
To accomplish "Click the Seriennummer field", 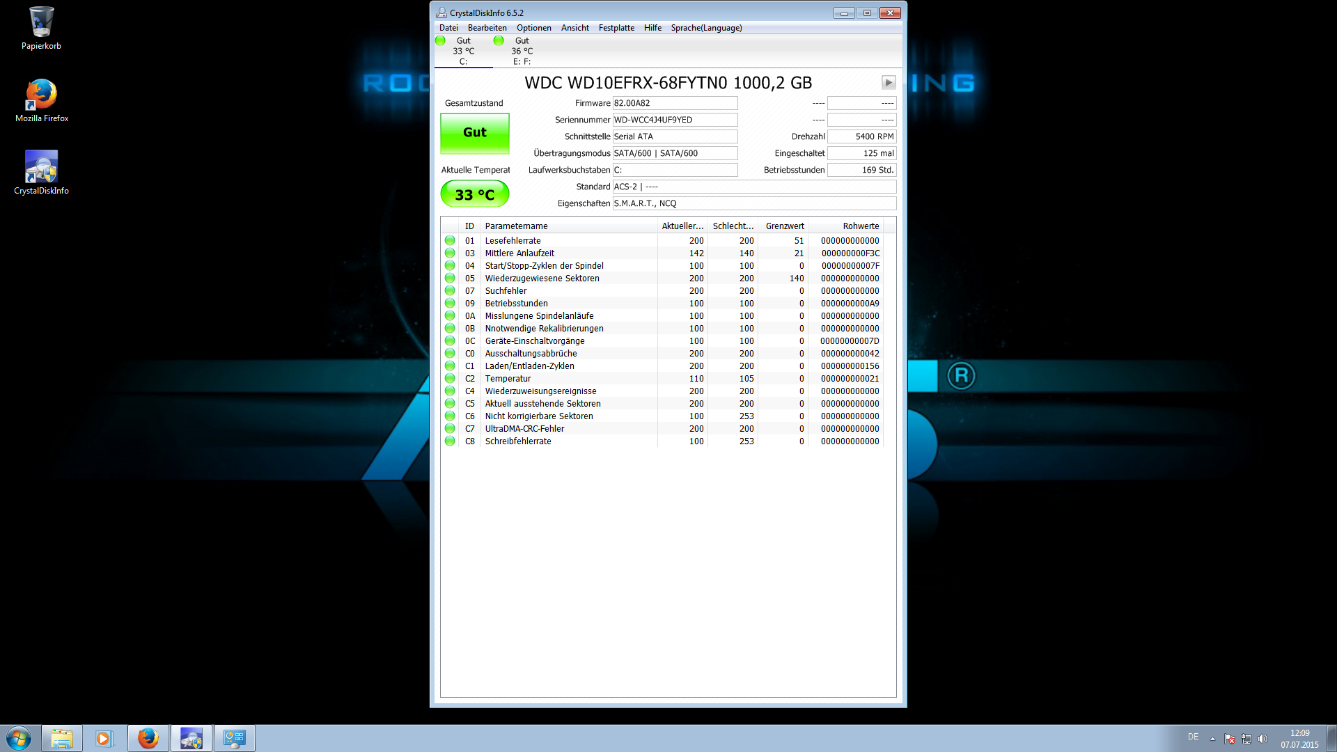I will 674,120.
